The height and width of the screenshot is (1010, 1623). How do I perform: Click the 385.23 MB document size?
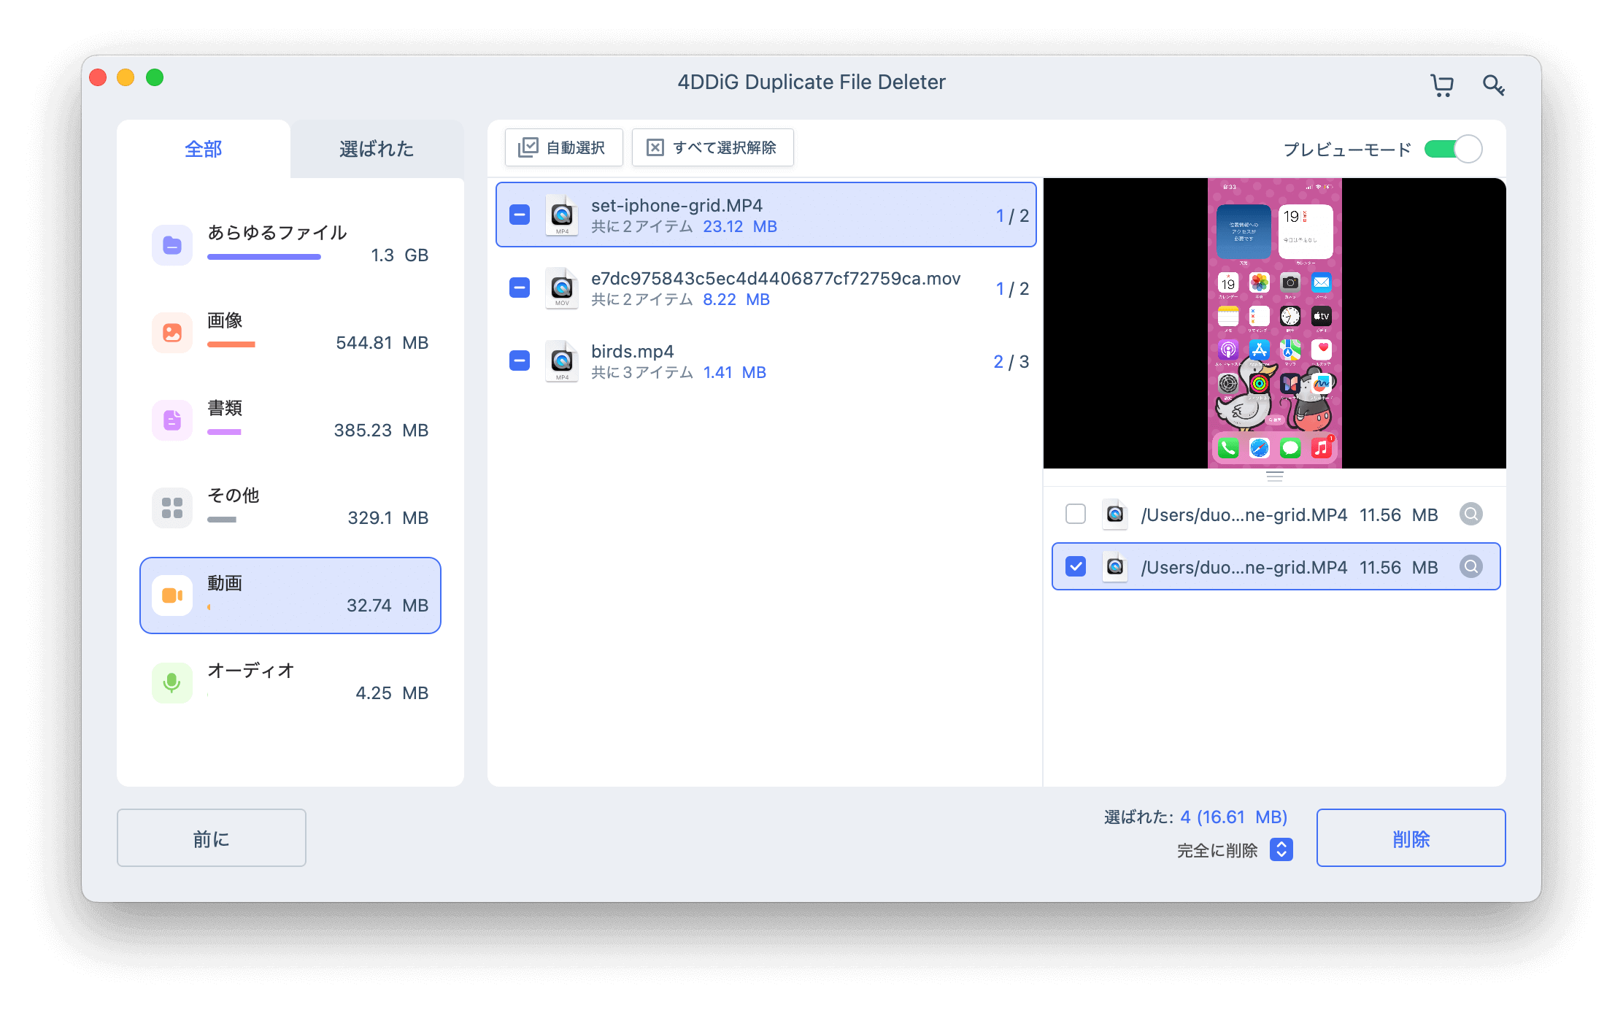pyautogui.click(x=381, y=431)
